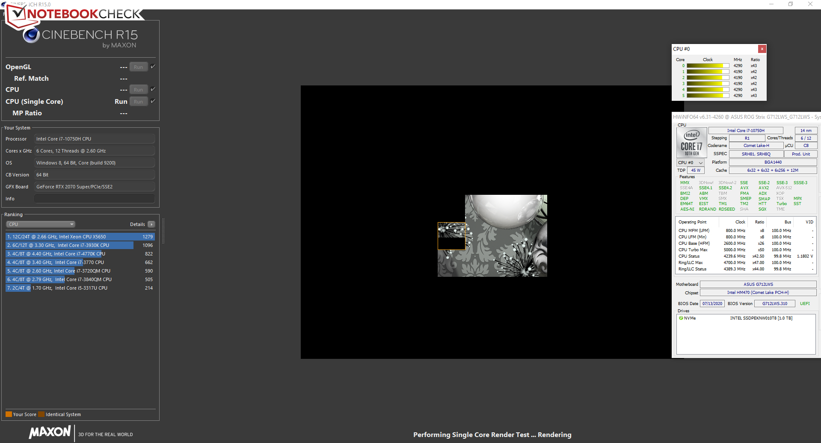Click the BIOS Date 07/13/2020 field
Viewport: 821px width, 443px height.
tap(712, 304)
